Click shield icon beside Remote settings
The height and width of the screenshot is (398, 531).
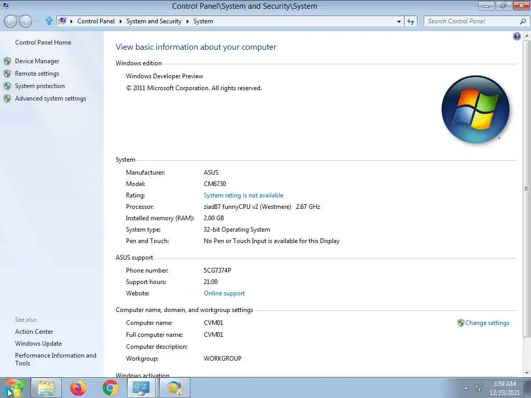(x=7, y=74)
